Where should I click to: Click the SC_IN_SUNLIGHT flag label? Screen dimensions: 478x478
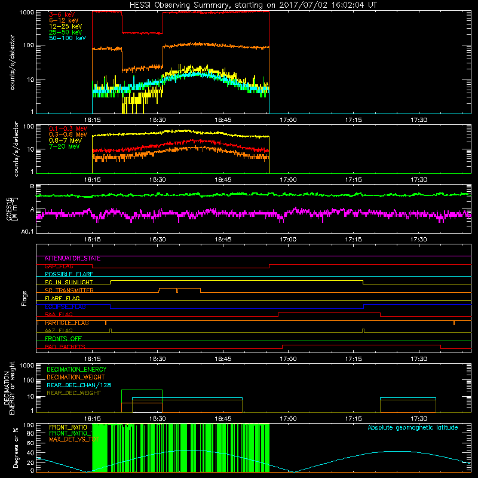point(69,282)
